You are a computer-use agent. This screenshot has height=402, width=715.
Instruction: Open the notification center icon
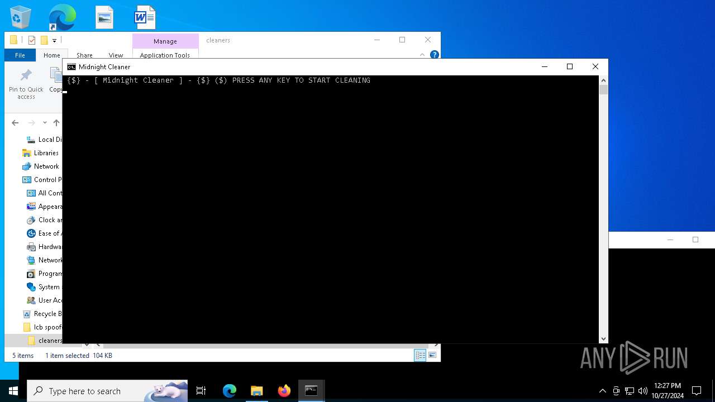(697, 391)
